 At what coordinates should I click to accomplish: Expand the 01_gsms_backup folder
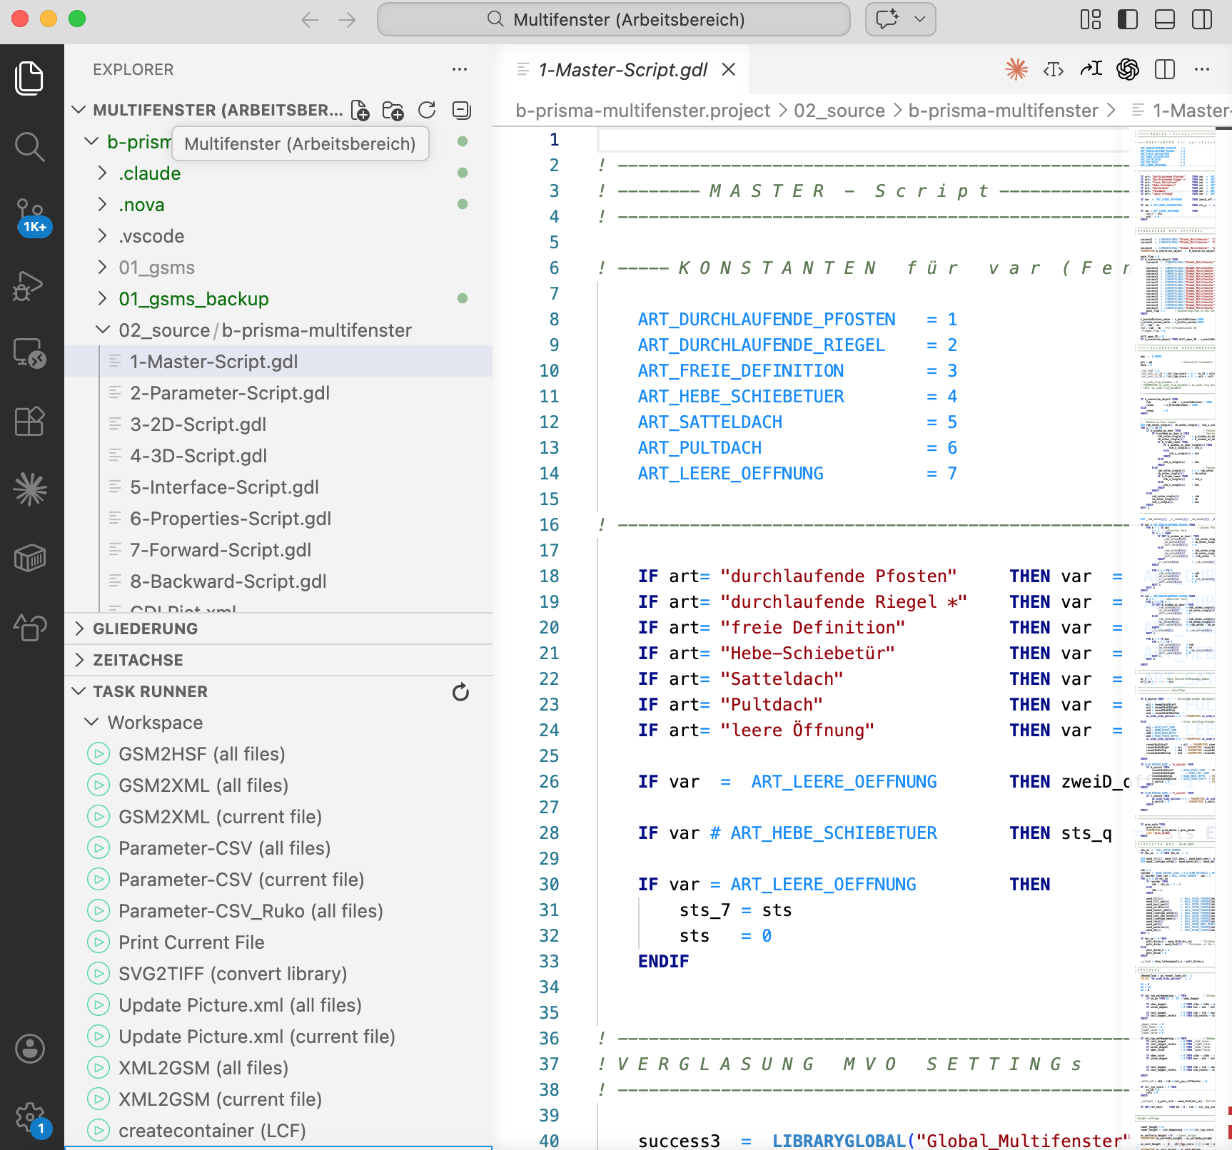[193, 299]
